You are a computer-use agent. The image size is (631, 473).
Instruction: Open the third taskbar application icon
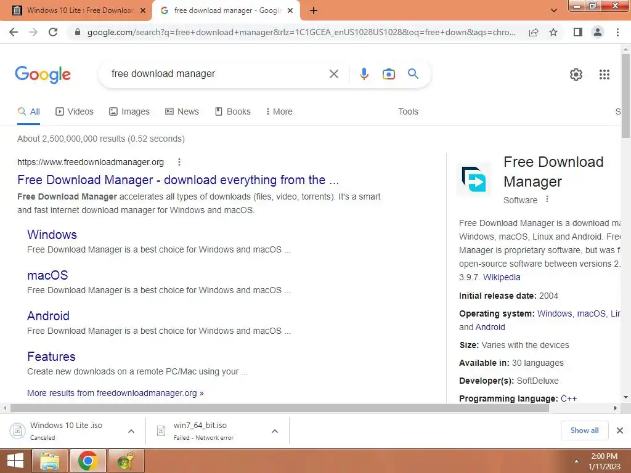pyautogui.click(x=126, y=461)
